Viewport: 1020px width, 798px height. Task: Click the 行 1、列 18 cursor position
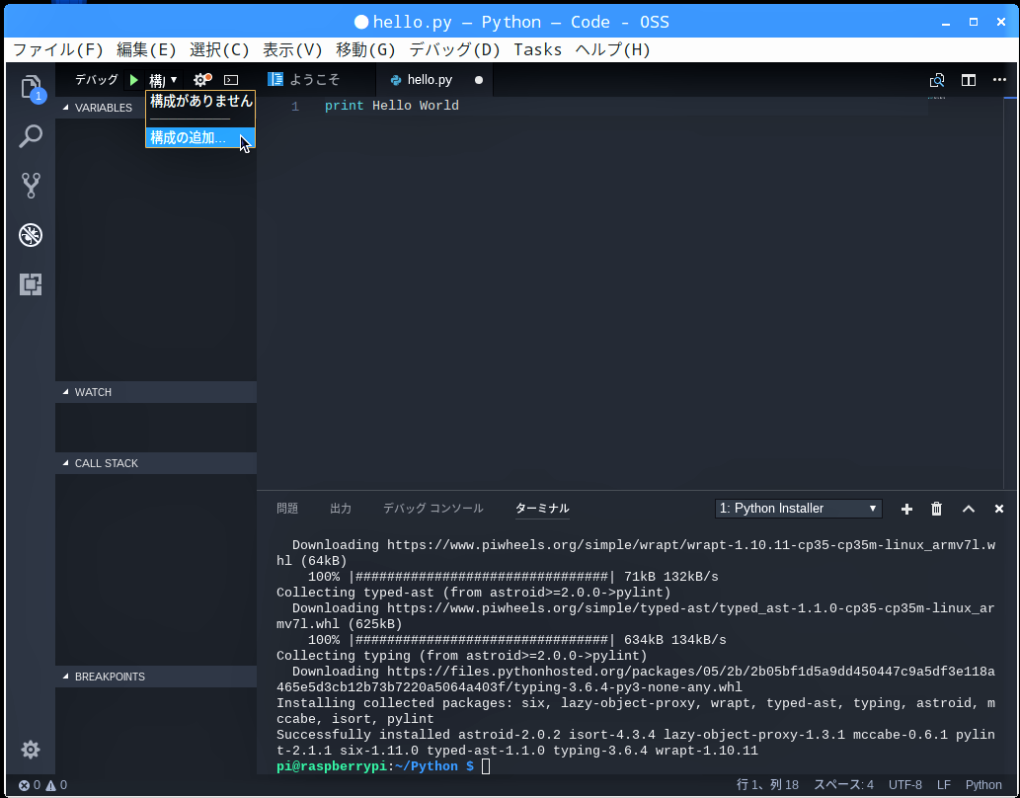(x=767, y=785)
